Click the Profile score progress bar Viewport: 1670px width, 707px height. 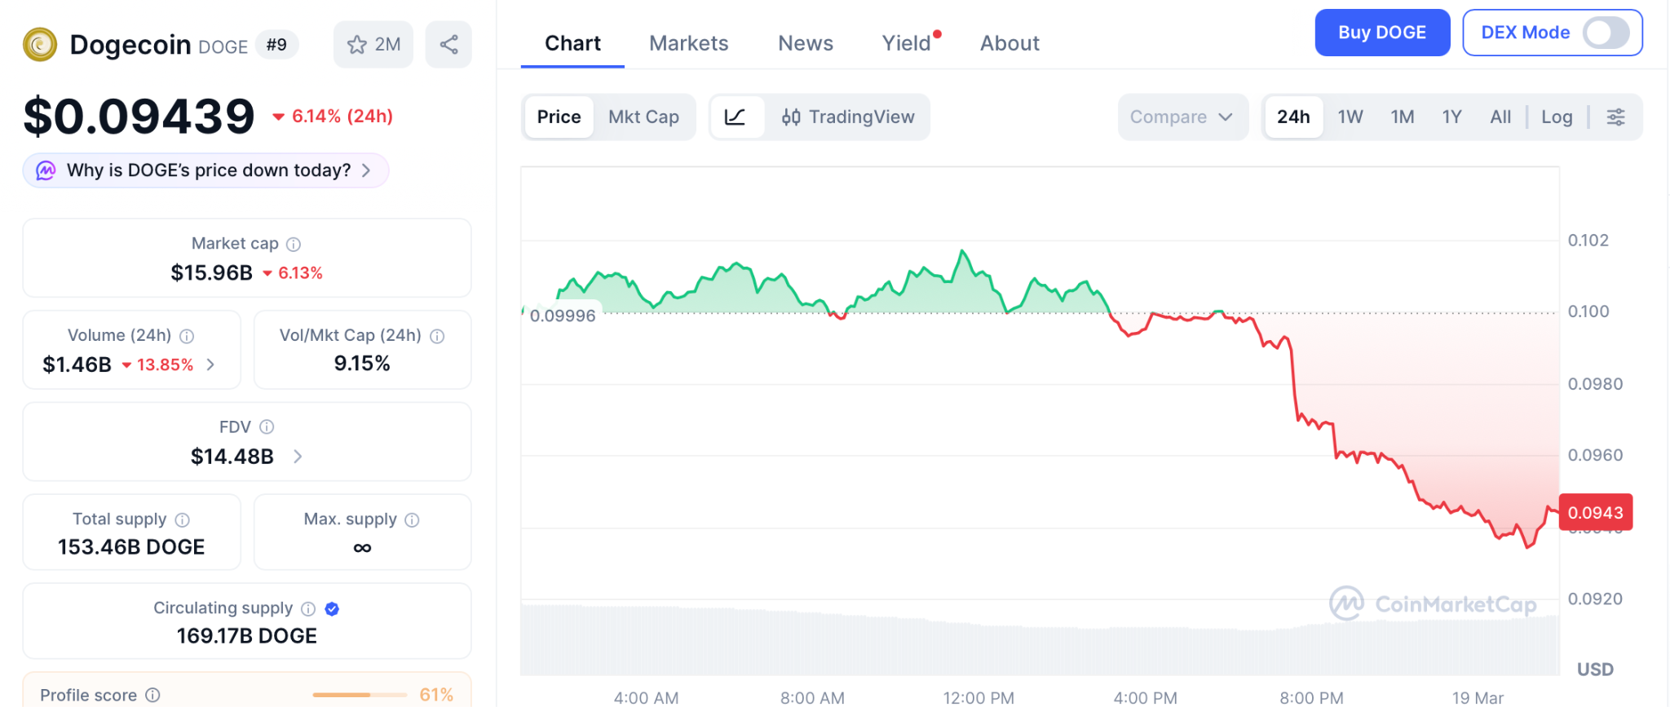(359, 695)
